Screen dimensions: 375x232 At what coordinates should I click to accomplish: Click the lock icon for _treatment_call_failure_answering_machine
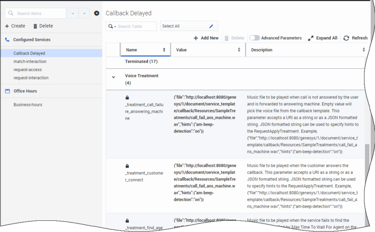127,97
